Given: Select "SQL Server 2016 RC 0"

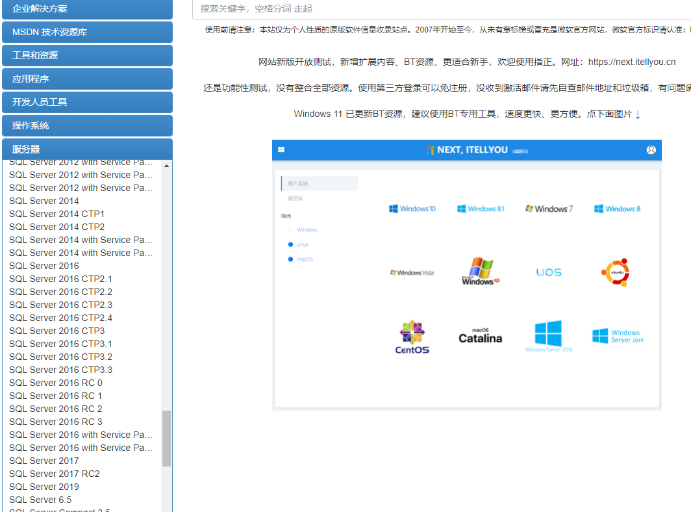Looking at the screenshot, I should click(x=56, y=383).
